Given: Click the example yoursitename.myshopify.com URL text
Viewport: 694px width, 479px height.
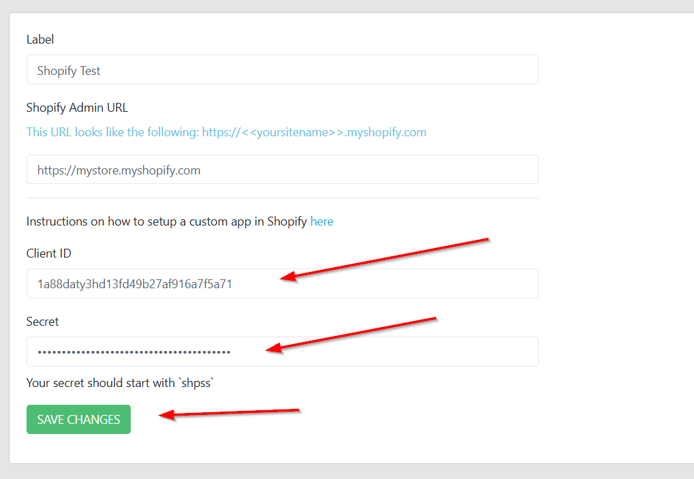Looking at the screenshot, I should pyautogui.click(x=314, y=132).
